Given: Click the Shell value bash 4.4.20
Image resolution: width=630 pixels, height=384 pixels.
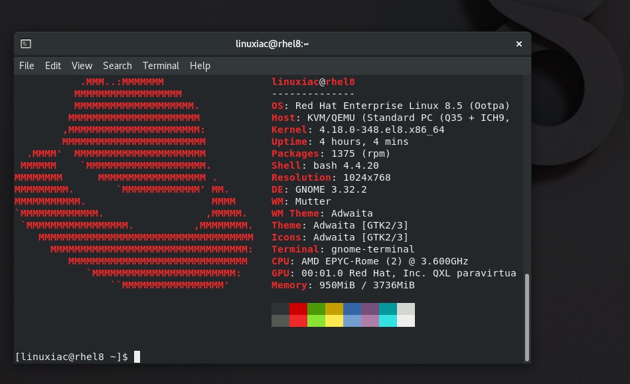Looking at the screenshot, I should 346,165.
